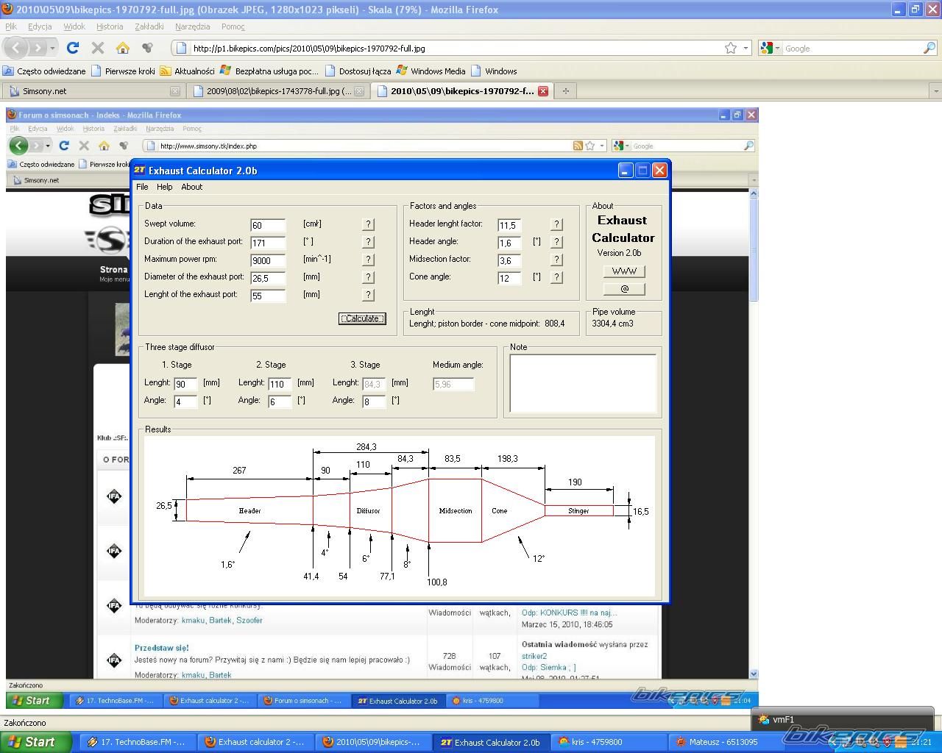Show help for Midsection factor
Image resolution: width=942 pixels, height=753 pixels.
pyautogui.click(x=556, y=260)
